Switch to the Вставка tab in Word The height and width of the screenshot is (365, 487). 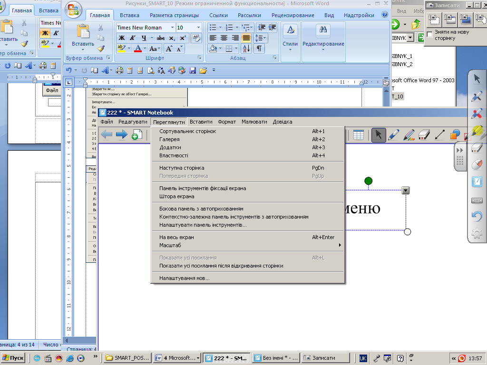pyautogui.click(x=129, y=15)
